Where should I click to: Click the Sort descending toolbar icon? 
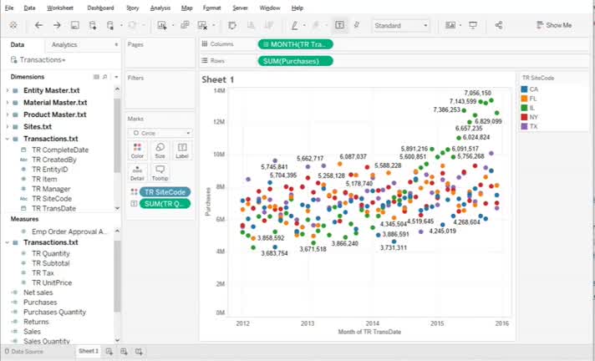coord(269,25)
